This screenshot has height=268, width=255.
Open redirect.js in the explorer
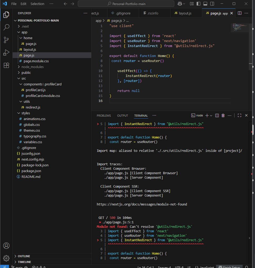point(33,107)
